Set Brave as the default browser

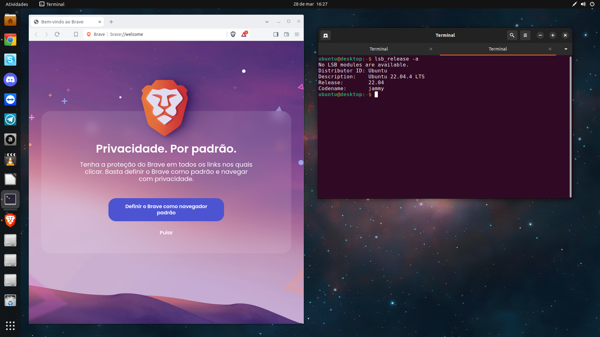(166, 210)
